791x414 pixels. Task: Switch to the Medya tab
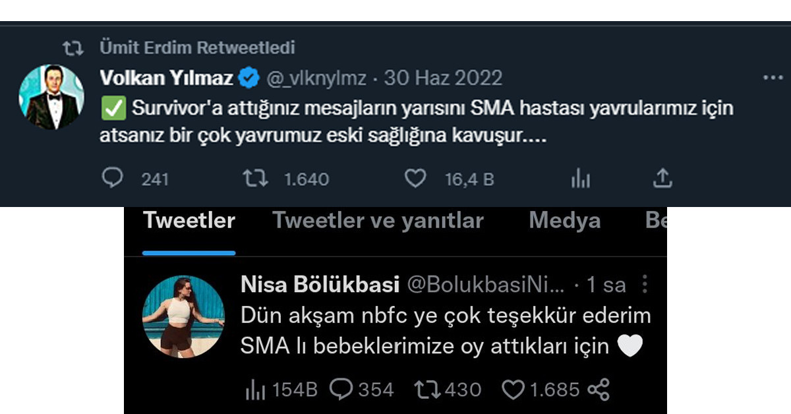(x=564, y=221)
